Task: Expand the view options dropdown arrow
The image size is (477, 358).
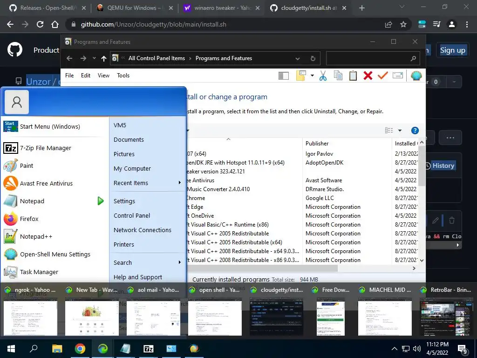Action: click(x=400, y=131)
